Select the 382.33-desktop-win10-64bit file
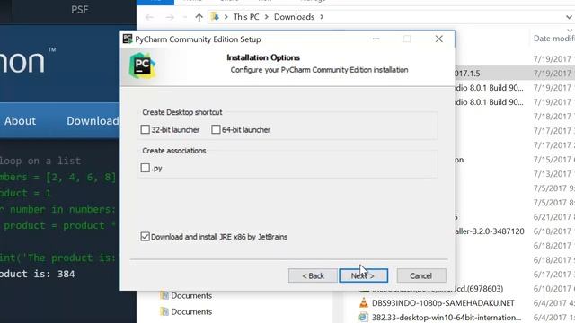The width and height of the screenshot is (575, 323). (446, 317)
